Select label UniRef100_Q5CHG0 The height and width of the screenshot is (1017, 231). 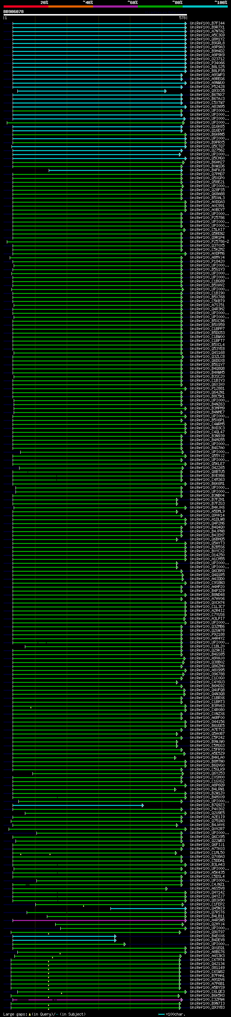tap(207, 158)
